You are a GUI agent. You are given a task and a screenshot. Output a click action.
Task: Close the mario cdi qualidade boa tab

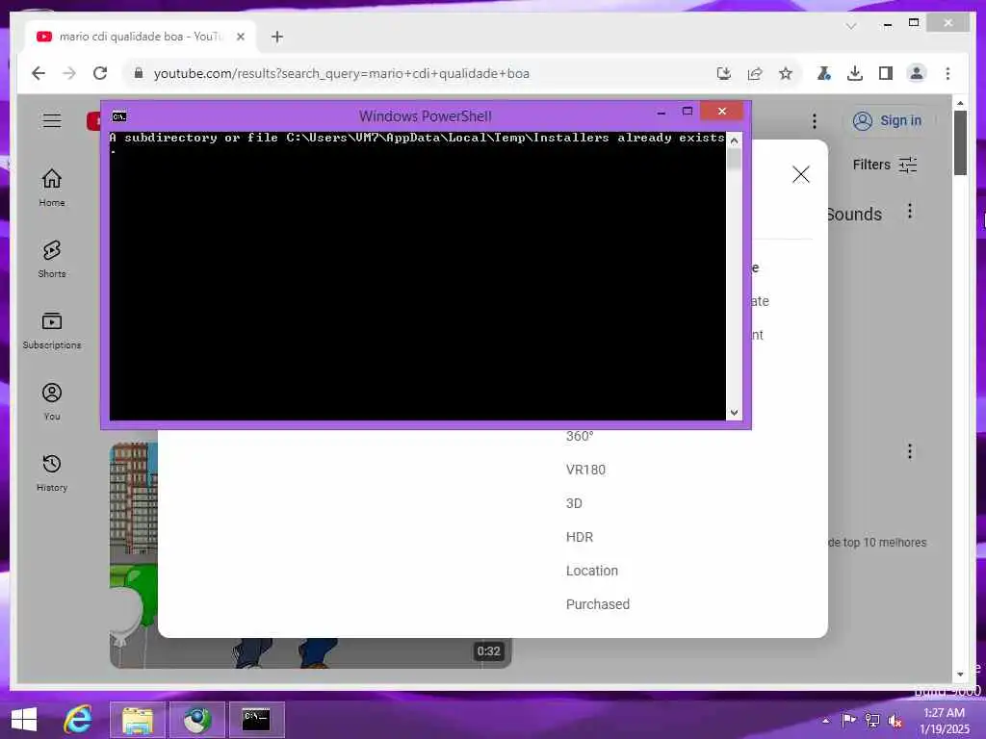pyautogui.click(x=240, y=37)
